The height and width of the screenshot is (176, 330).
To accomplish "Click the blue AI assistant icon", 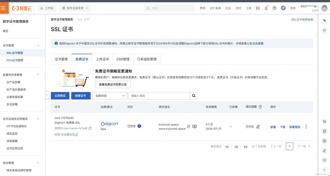I will 283,8.
